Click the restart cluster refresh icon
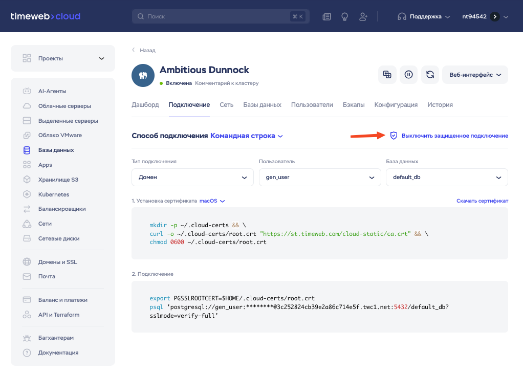This screenshot has height=374, width=523. point(430,75)
